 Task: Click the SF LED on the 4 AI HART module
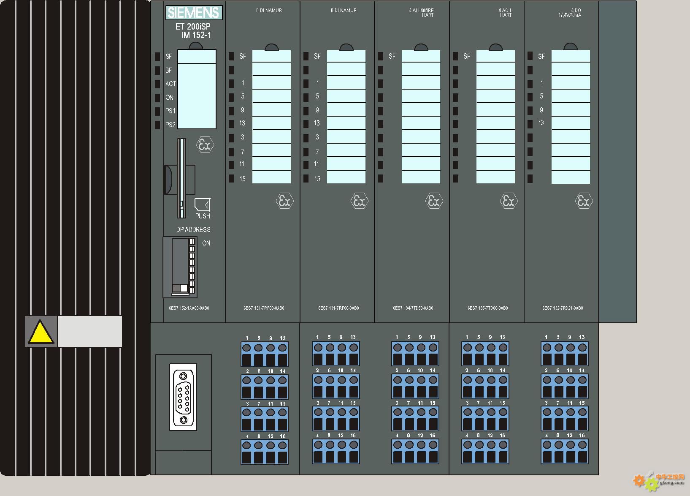[x=381, y=56]
